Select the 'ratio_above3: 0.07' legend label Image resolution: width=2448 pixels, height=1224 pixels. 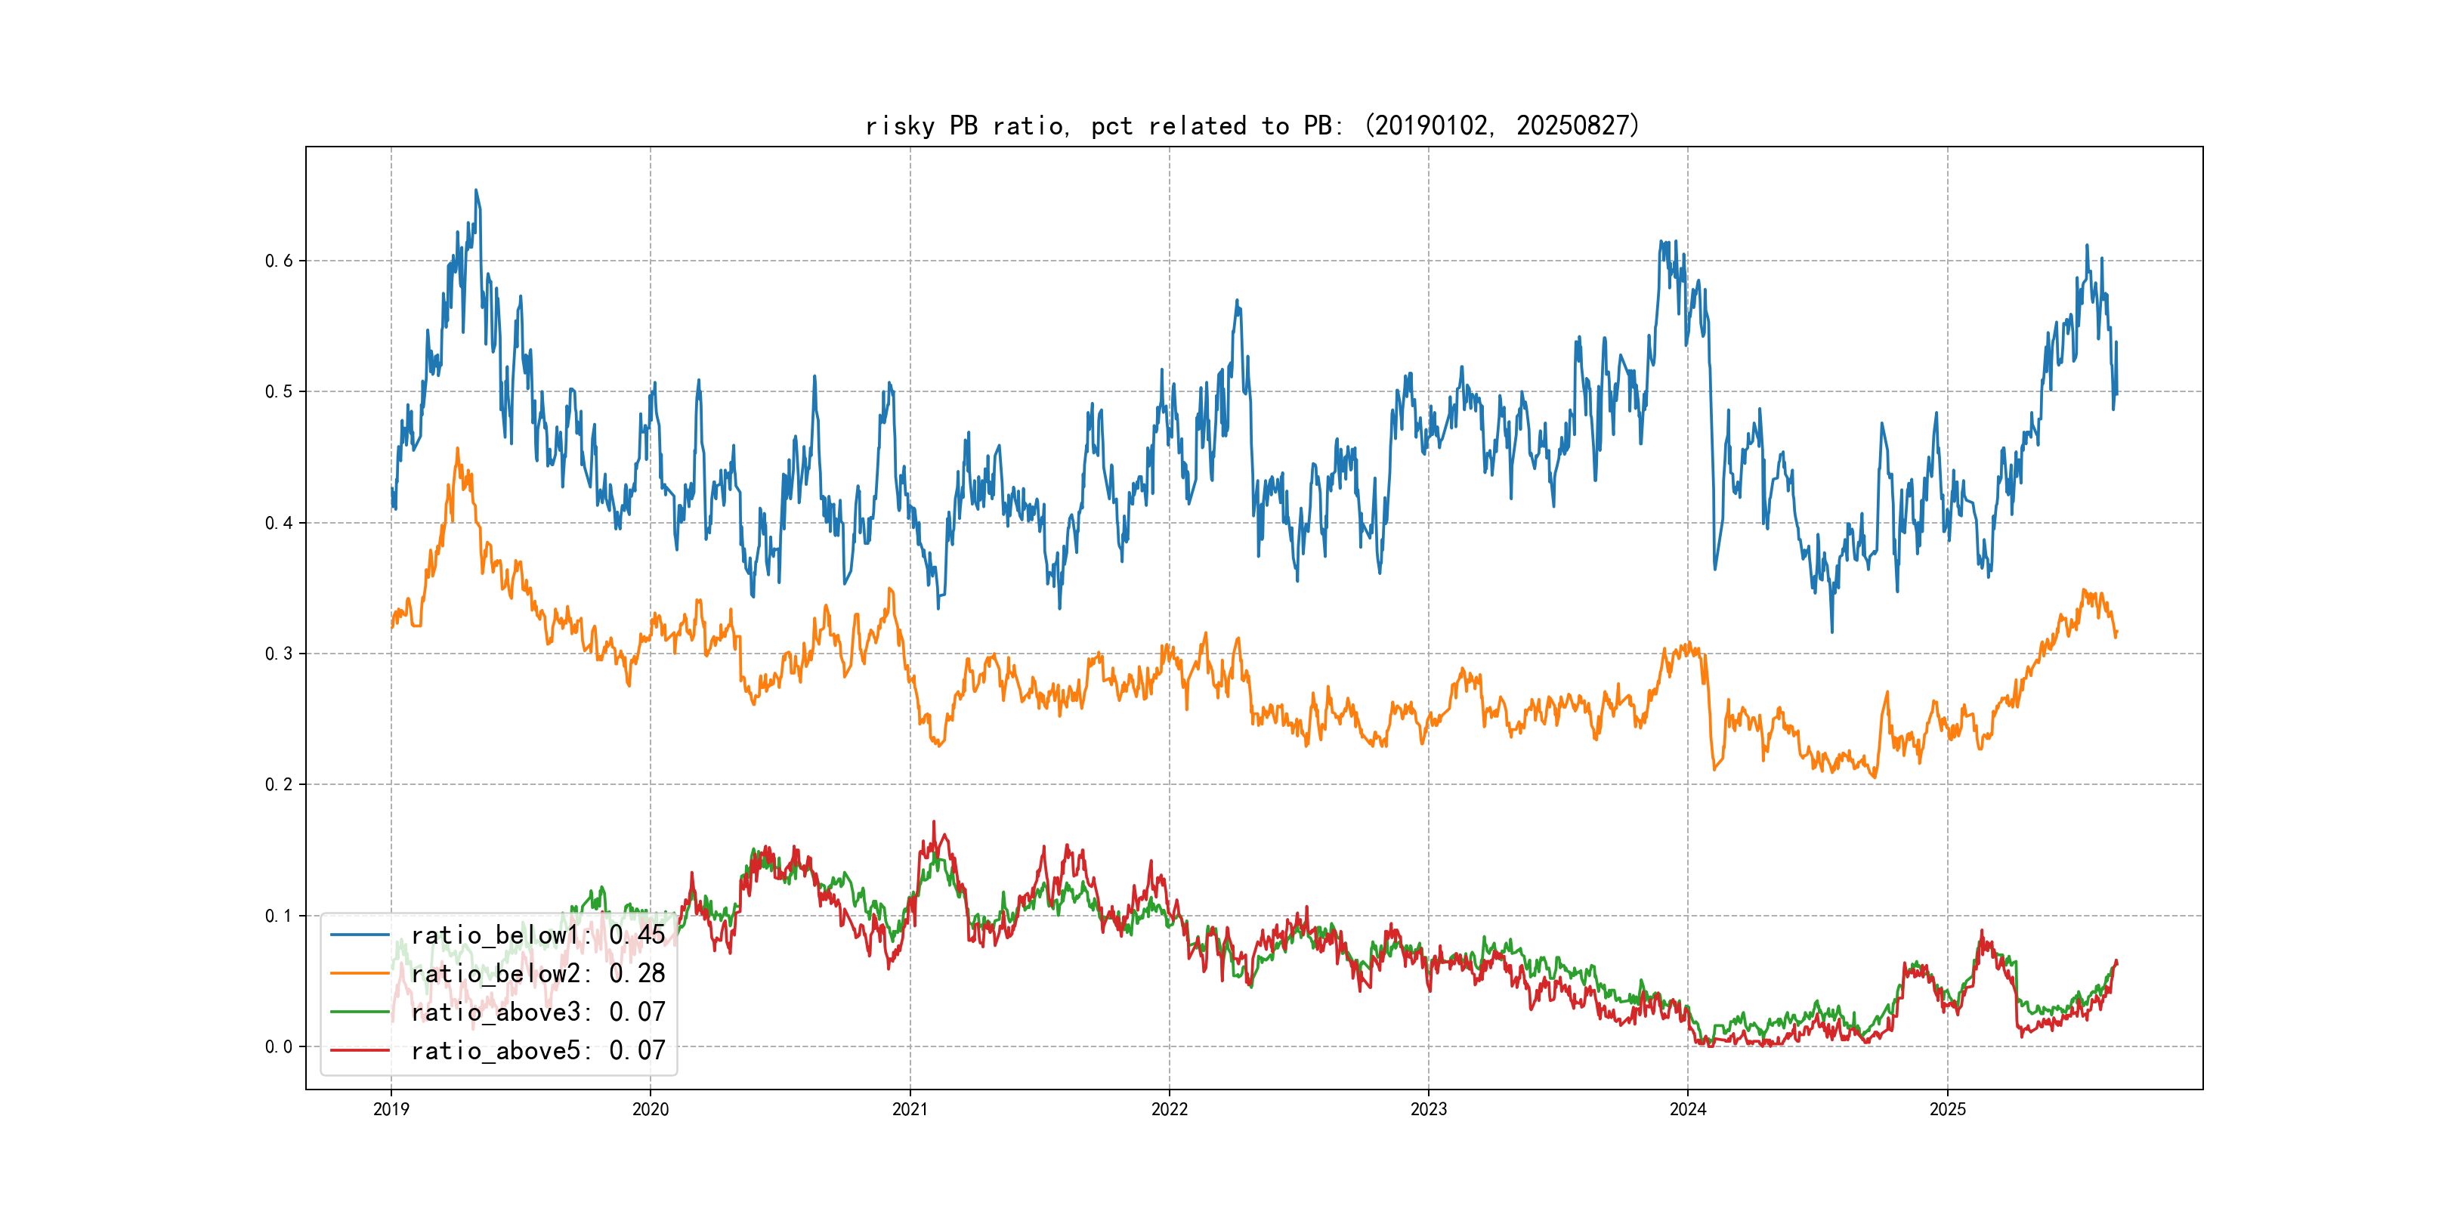pyautogui.click(x=537, y=1012)
